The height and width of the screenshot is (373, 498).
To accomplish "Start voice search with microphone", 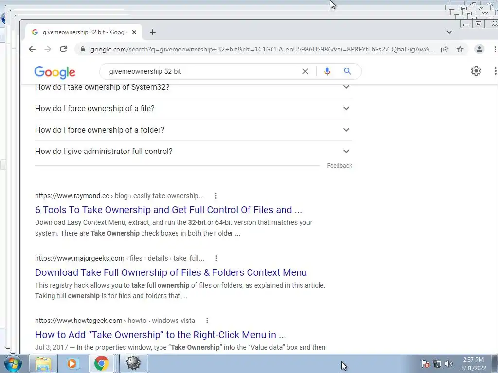I will point(327,71).
